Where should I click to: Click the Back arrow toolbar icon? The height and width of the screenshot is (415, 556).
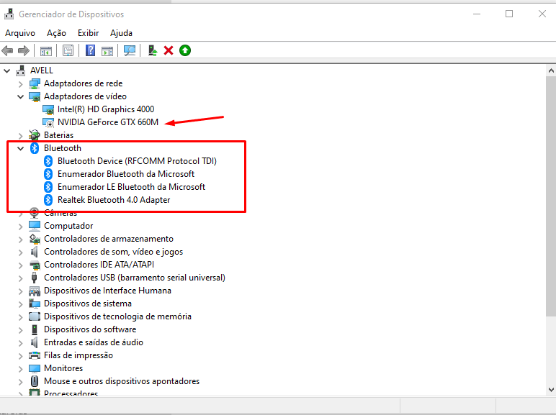[7, 50]
